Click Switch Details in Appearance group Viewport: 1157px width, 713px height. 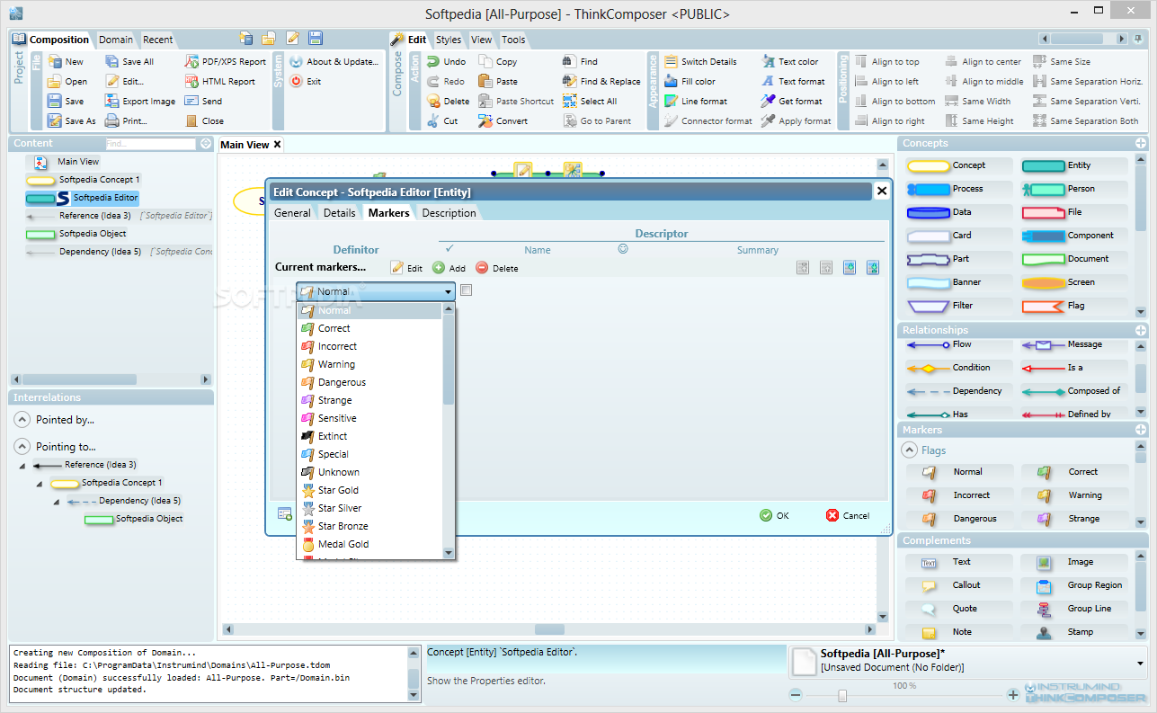(700, 62)
